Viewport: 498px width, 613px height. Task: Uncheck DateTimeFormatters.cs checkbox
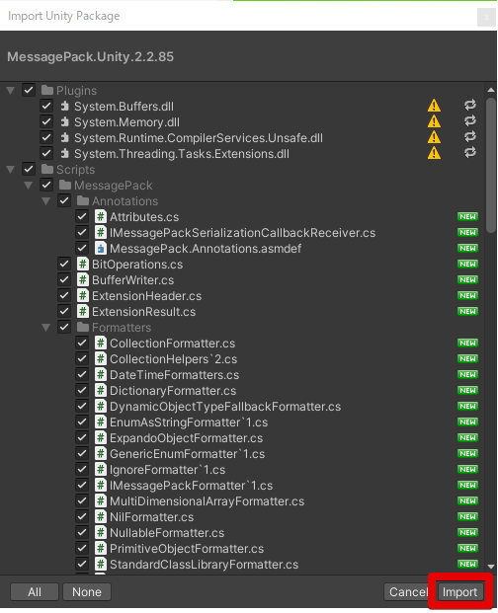pos(82,374)
